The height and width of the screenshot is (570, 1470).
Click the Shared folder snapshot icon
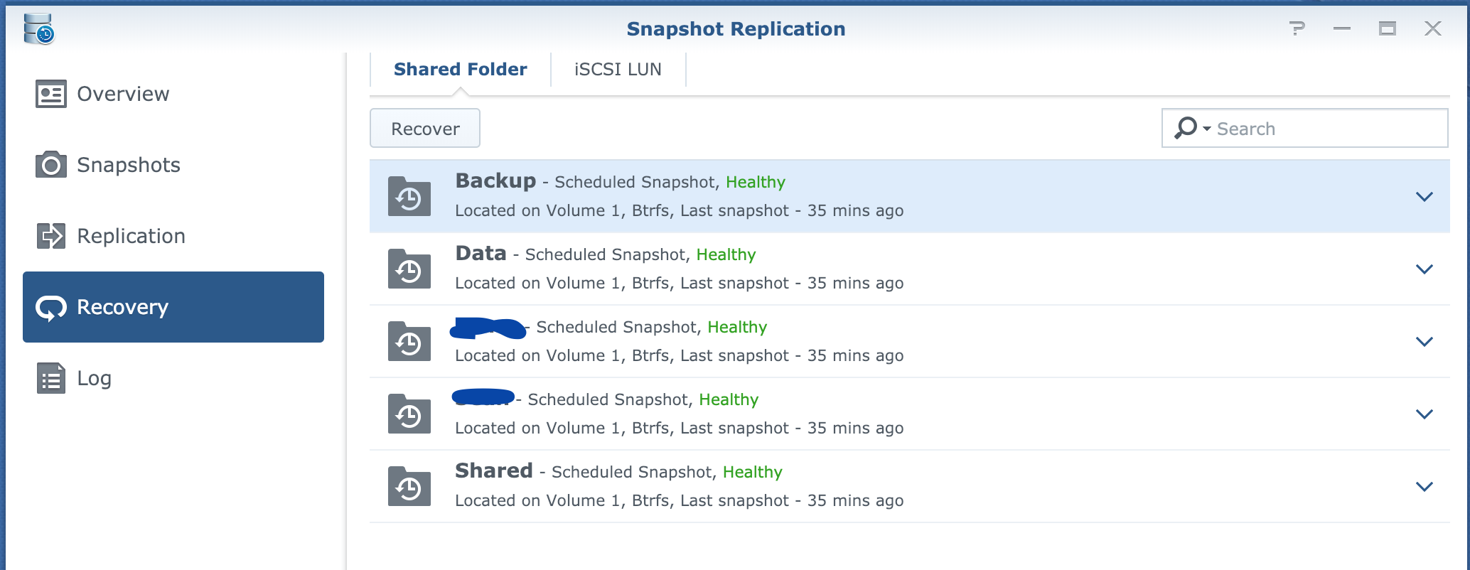(409, 486)
